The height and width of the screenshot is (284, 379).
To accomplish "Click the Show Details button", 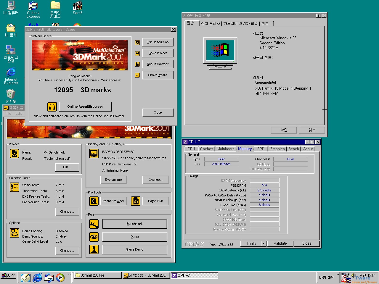I will click(x=158, y=75).
